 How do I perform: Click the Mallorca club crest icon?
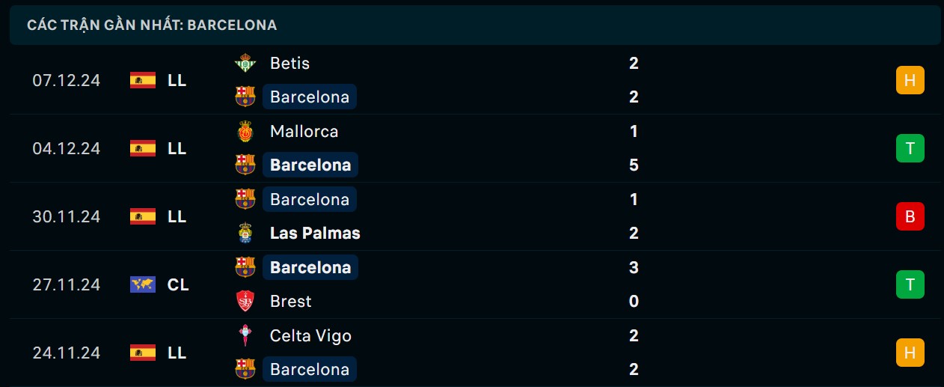245,132
